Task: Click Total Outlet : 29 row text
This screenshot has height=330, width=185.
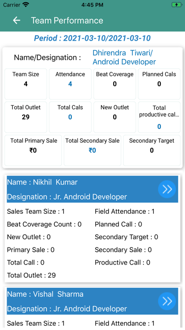Action: click(x=32, y=275)
